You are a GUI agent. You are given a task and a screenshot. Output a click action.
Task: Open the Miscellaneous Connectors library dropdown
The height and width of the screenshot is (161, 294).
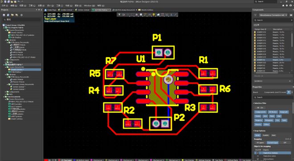(273, 15)
